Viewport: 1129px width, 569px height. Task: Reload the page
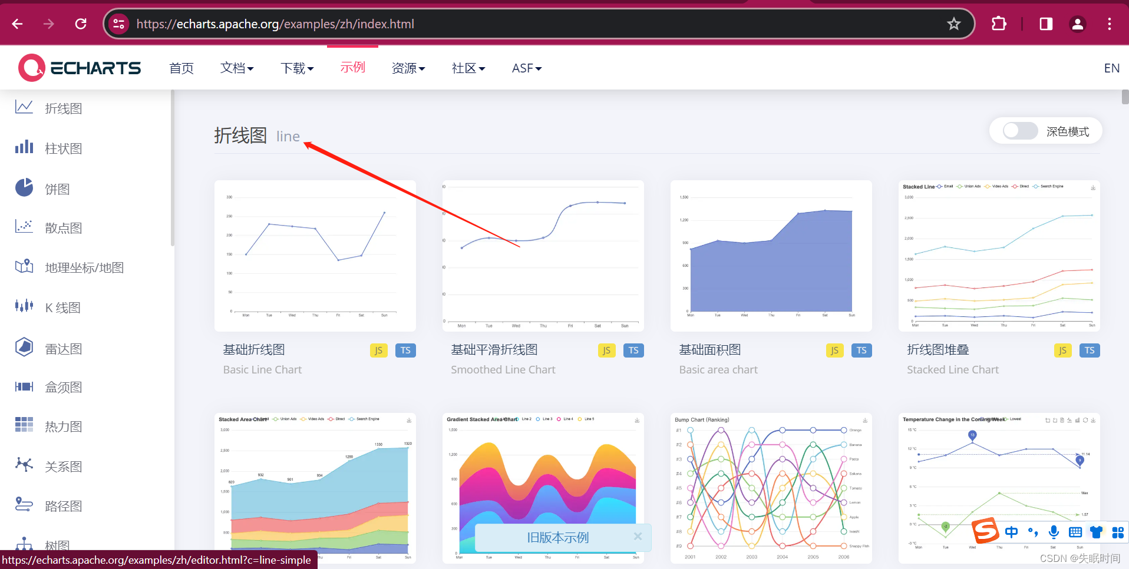[81, 24]
